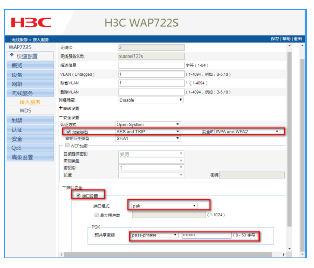Enable the WEP加密 checkbox
This screenshot has height=268, width=314.
[67, 145]
